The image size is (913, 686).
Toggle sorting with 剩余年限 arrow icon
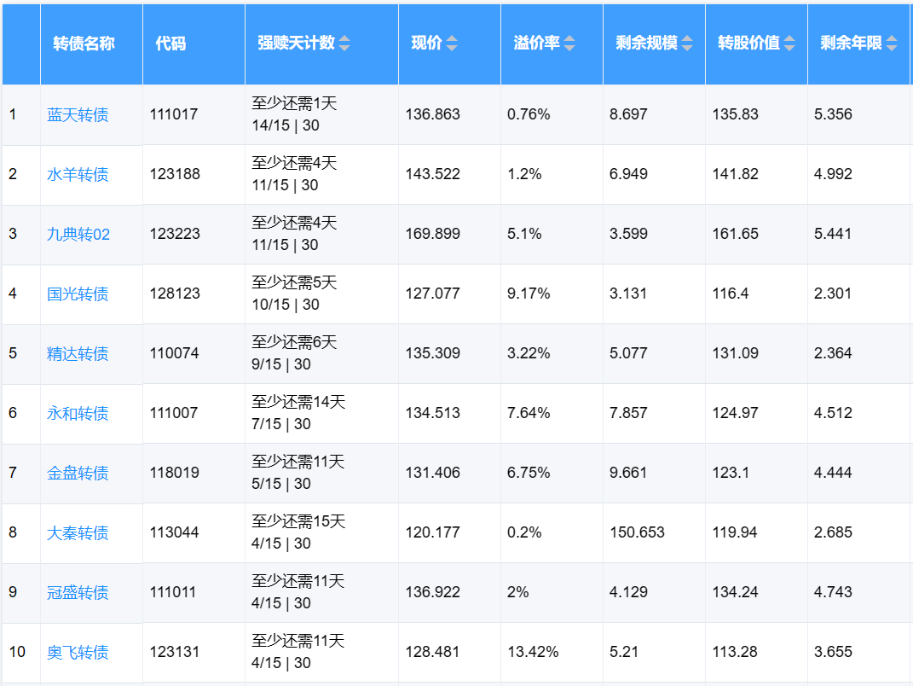pos(892,44)
